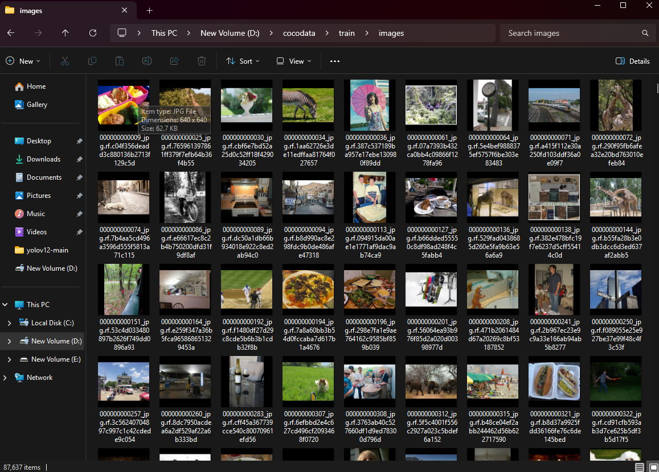
Task: Select the images tab title
Action: click(31, 10)
